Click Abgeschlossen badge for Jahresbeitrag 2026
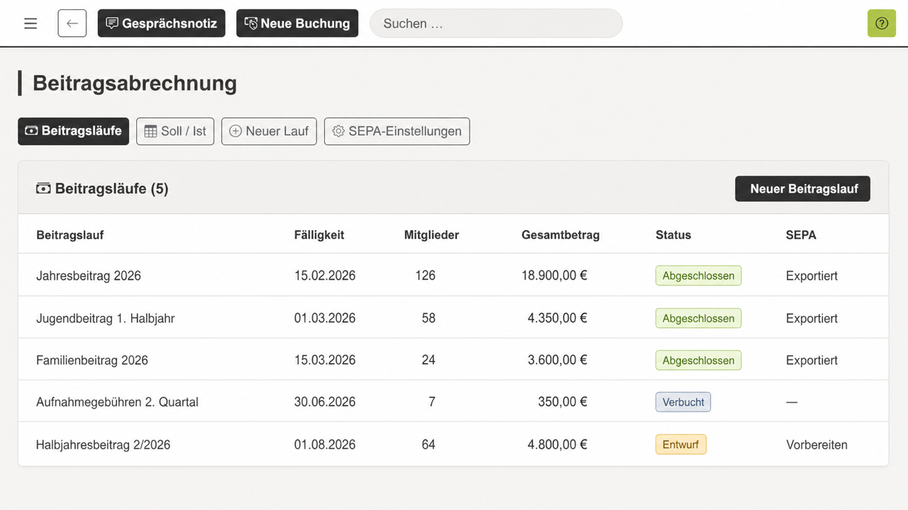 698,276
